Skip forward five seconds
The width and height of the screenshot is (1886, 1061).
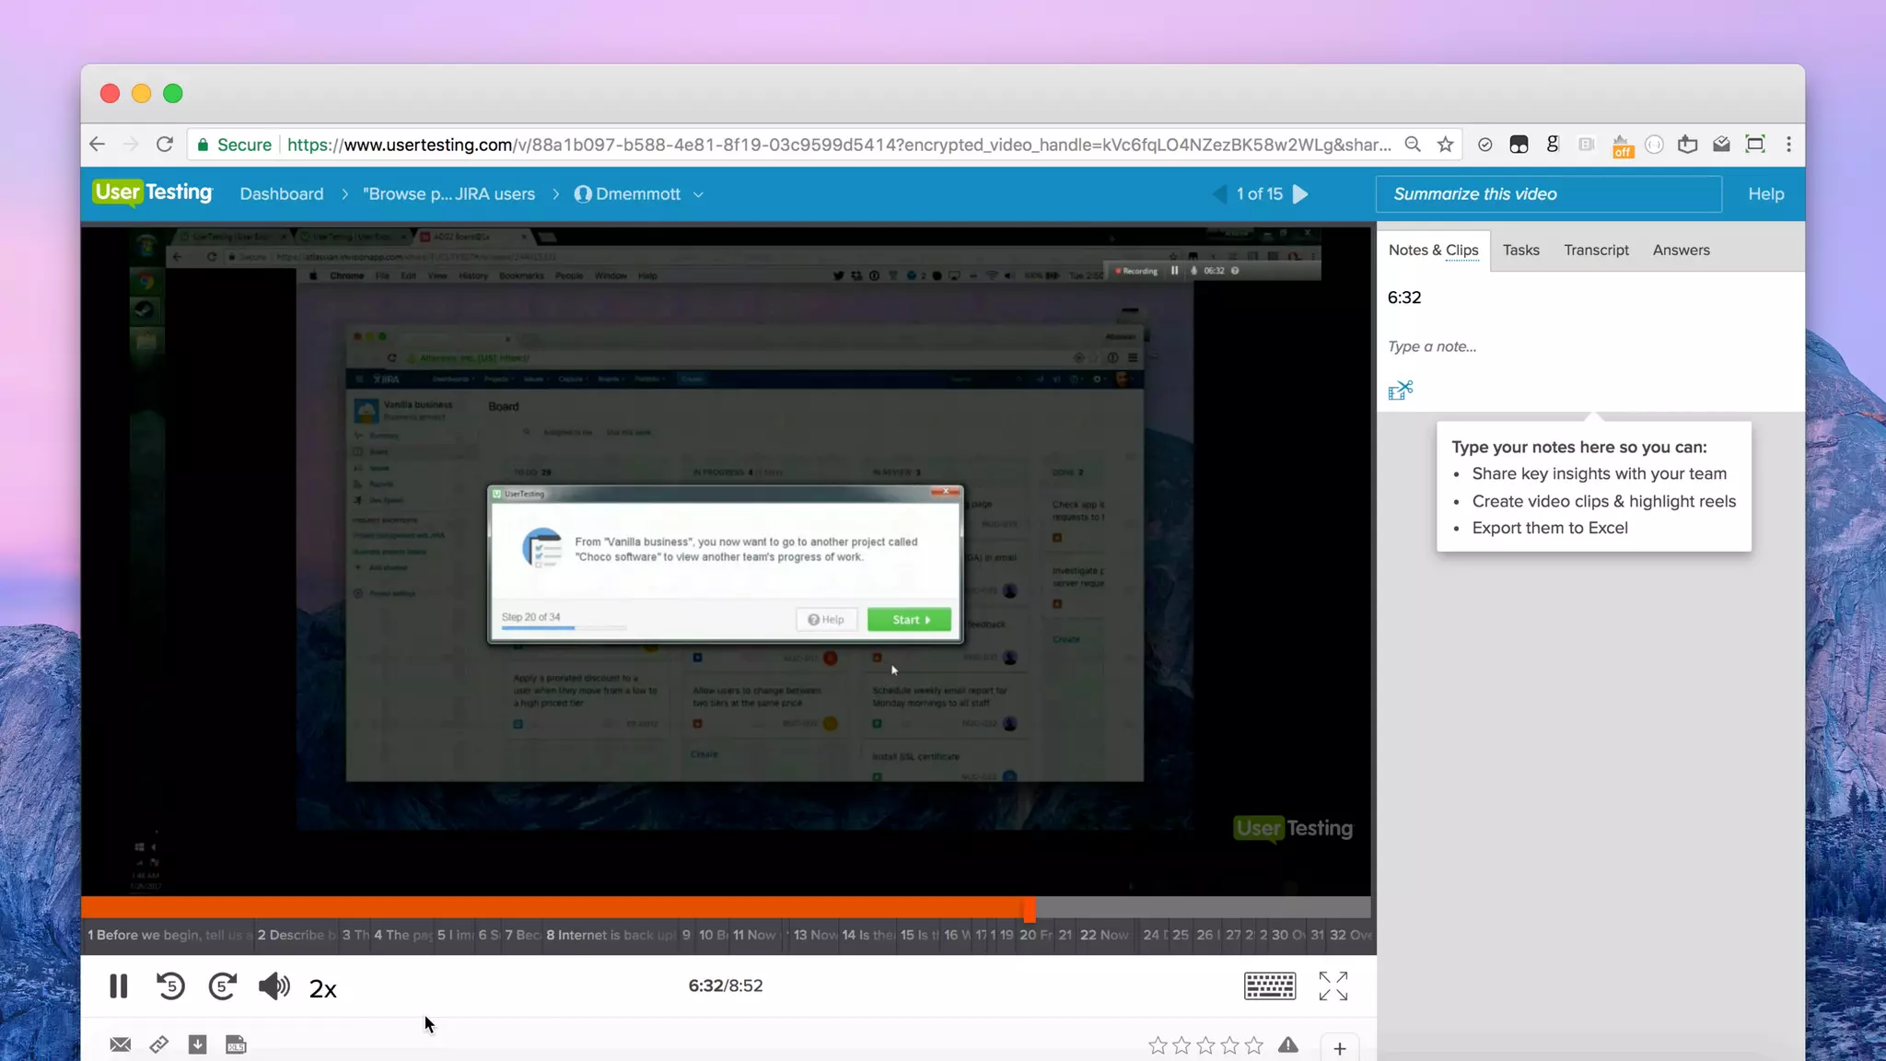(x=222, y=986)
